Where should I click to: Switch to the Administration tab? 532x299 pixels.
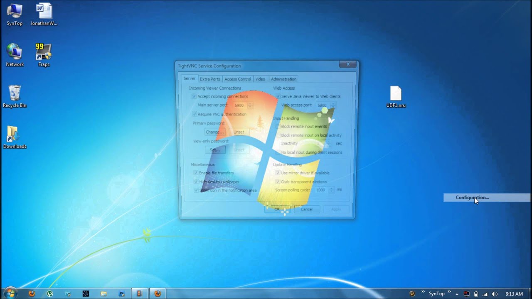pos(283,79)
